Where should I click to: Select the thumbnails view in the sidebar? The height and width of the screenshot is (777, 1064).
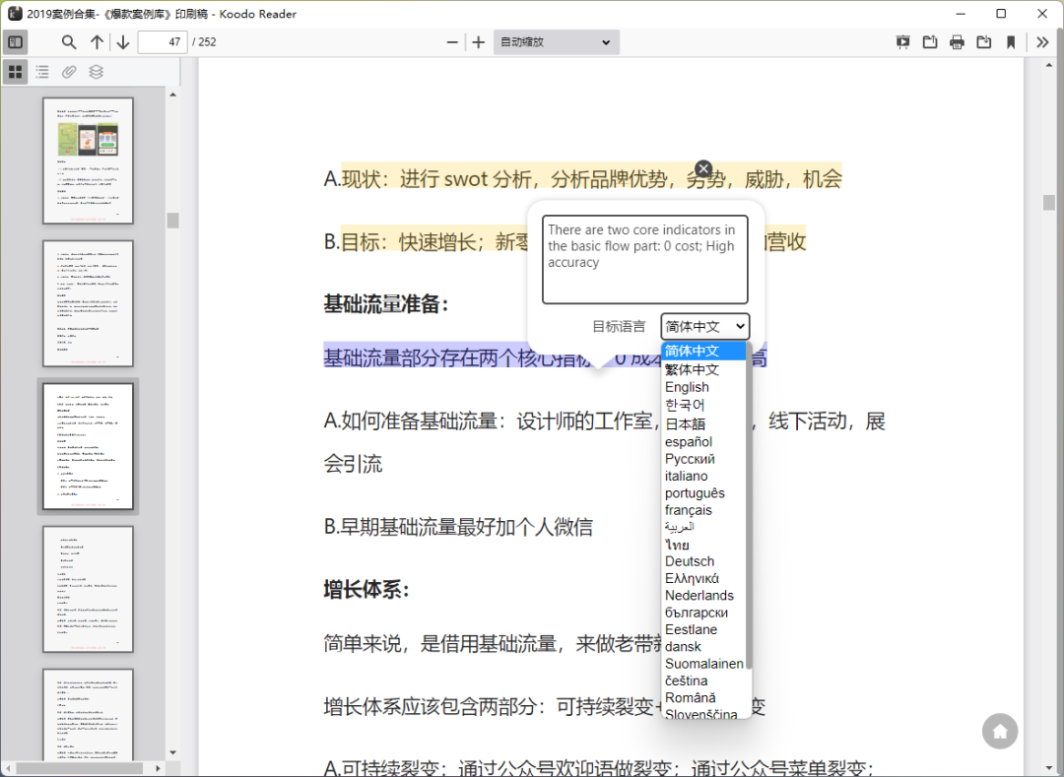15,71
